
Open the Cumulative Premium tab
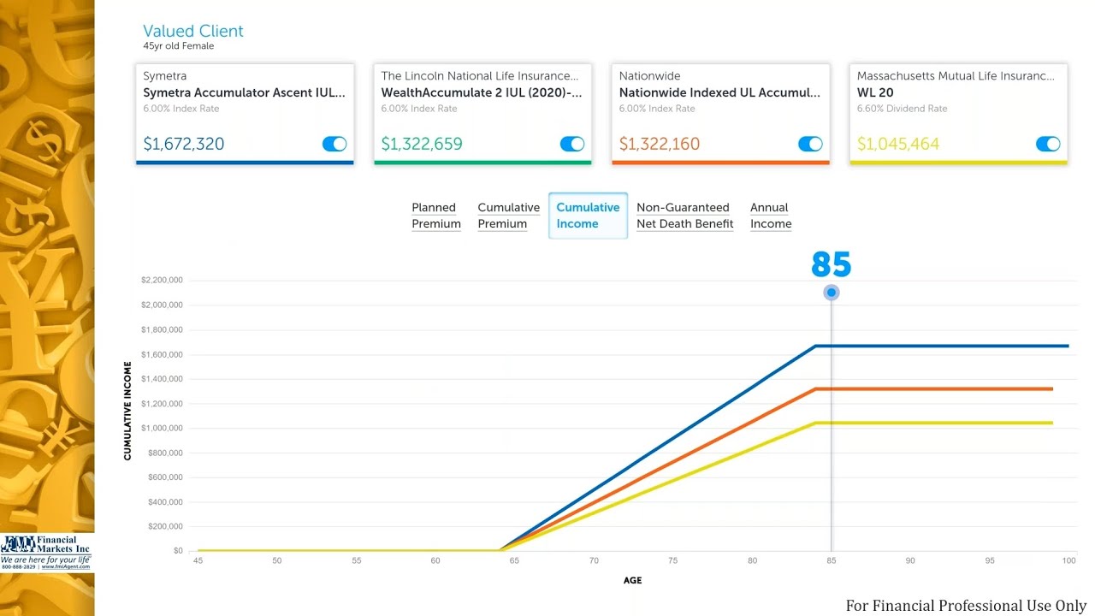[x=509, y=216]
